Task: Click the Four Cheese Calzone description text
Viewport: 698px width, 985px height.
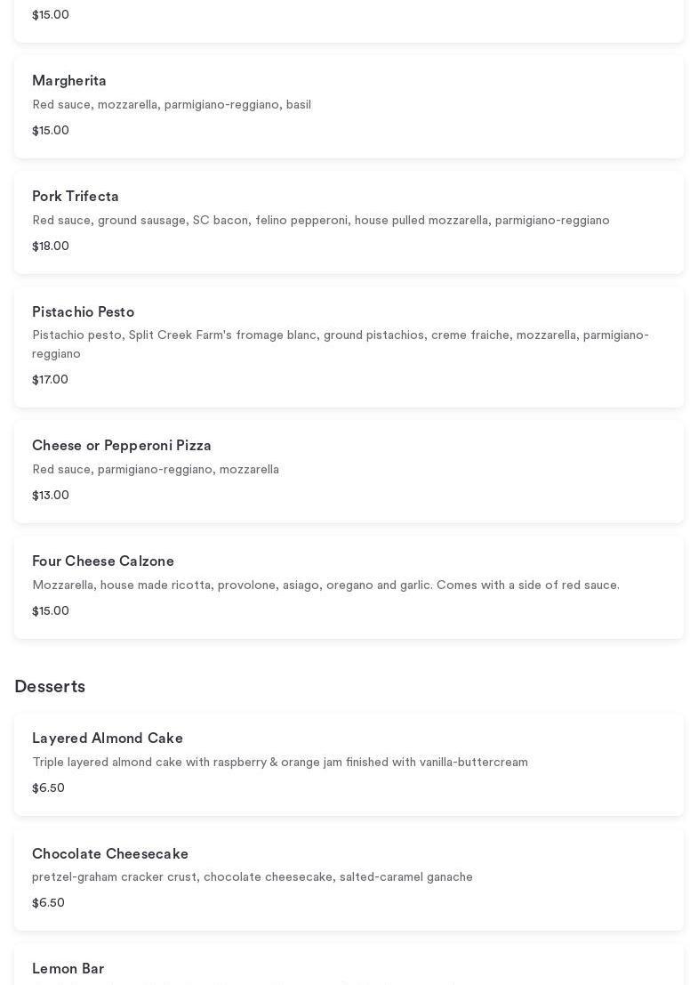Action: tap(325, 585)
